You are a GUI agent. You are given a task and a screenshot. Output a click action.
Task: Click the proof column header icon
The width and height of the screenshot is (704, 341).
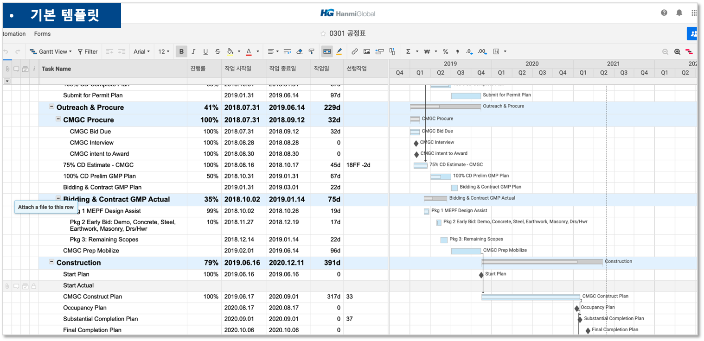point(25,69)
